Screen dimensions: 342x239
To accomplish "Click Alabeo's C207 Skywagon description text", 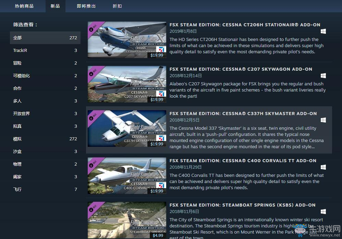I will (x=247, y=90).
